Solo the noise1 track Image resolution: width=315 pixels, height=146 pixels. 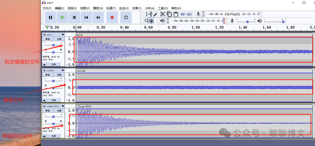59,75
